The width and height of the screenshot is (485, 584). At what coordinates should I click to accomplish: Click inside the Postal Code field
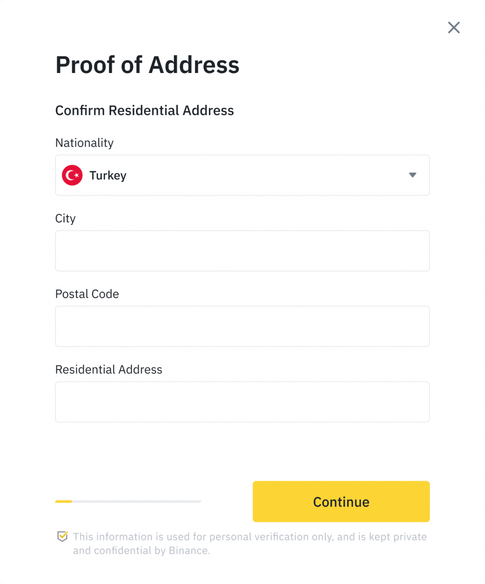point(242,326)
